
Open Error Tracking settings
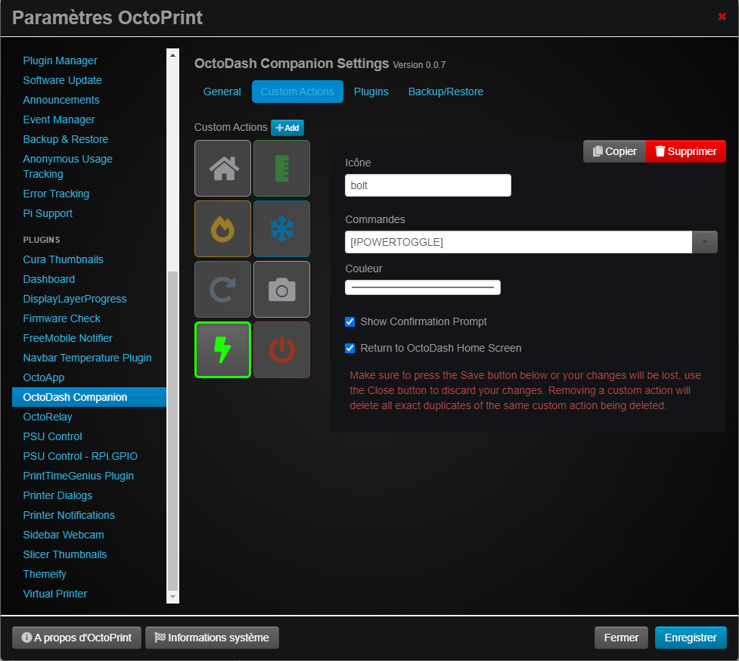pos(56,194)
